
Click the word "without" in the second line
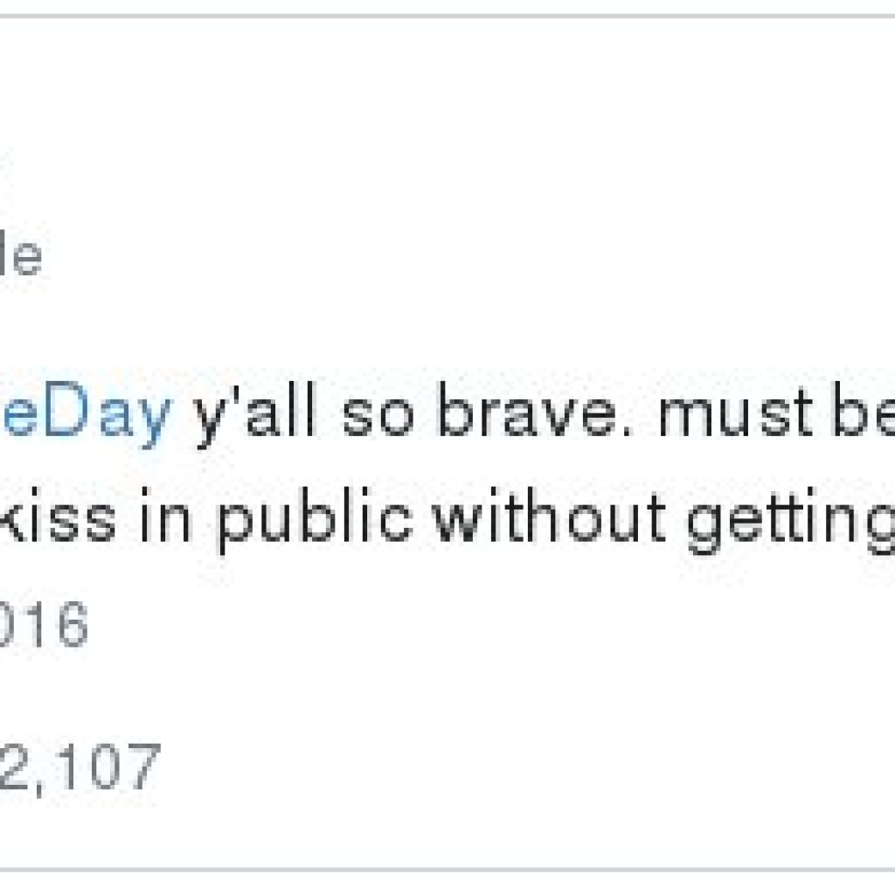(550, 516)
